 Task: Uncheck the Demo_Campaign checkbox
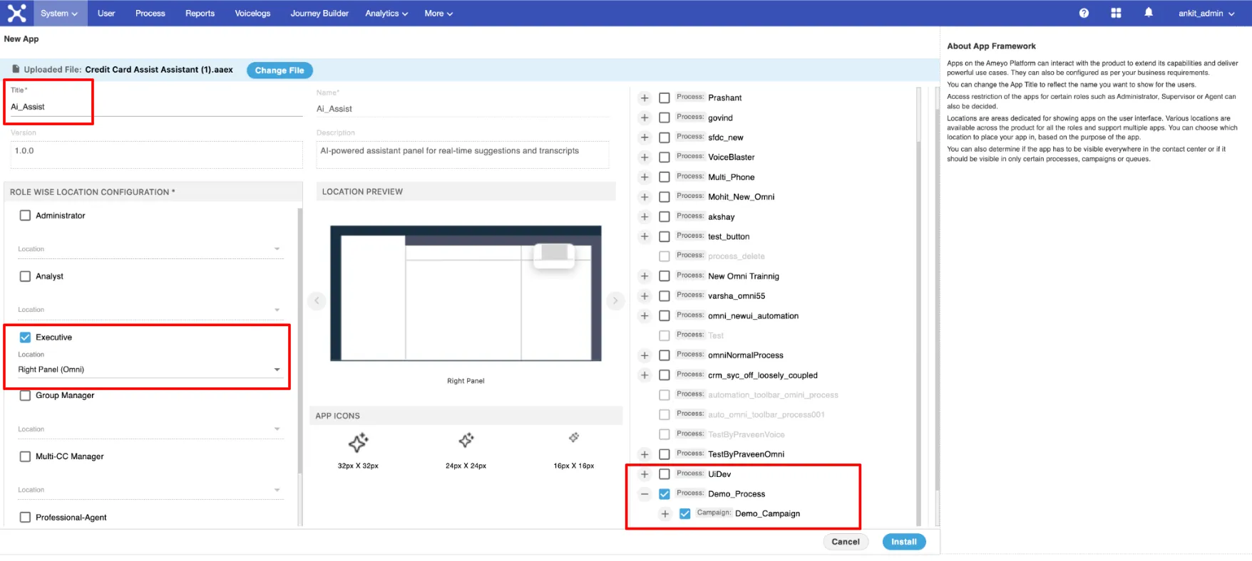tap(684, 513)
